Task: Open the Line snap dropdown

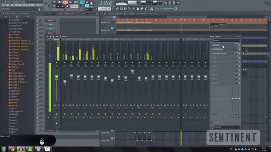Action: (89, 9)
